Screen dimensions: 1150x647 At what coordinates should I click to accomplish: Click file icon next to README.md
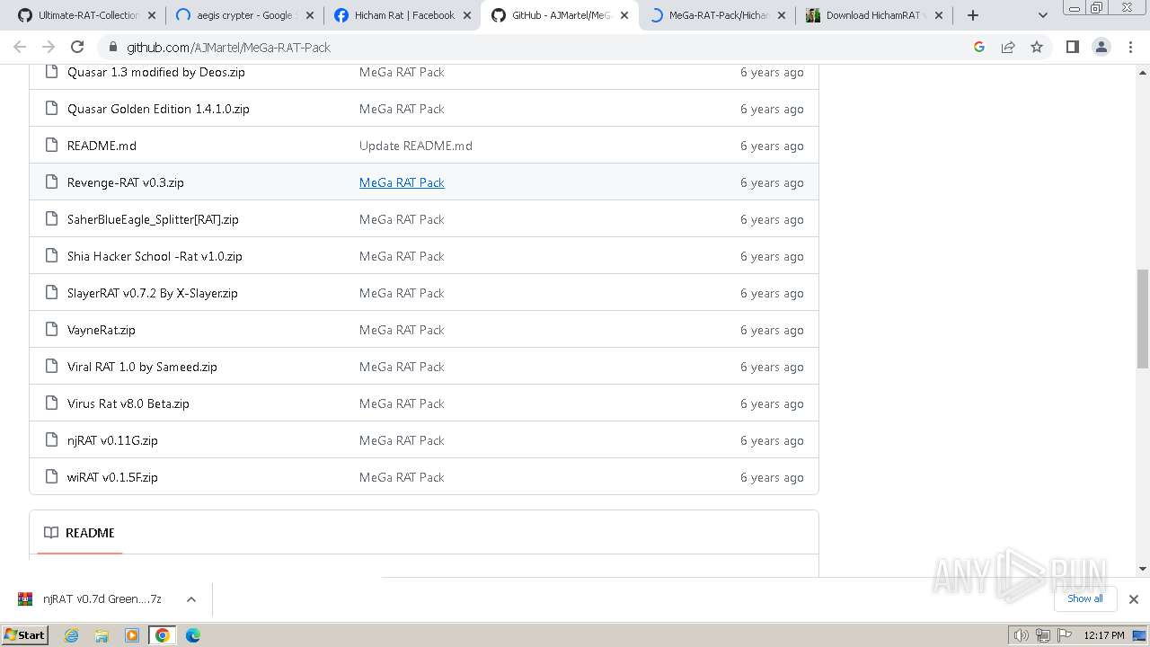pos(51,146)
